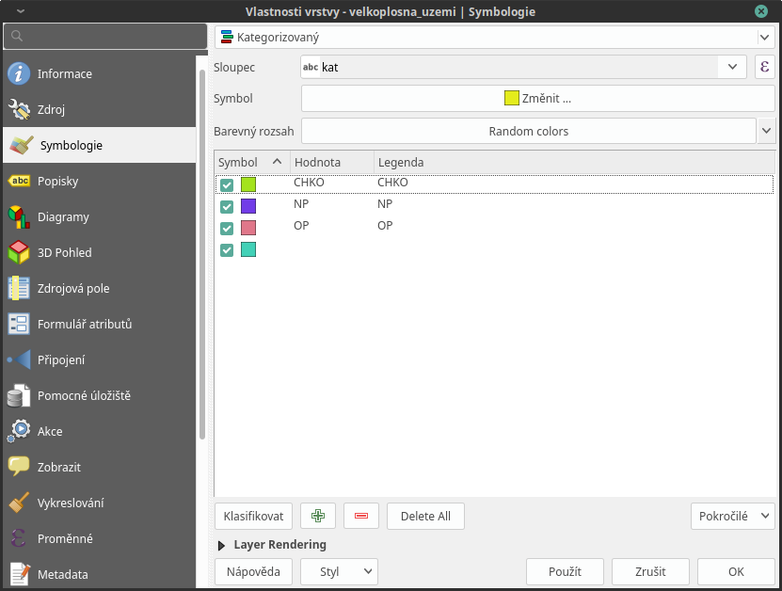Viewport: 782px width, 591px height.
Task: Click window menu arrow in title bar
Action: tap(21, 11)
